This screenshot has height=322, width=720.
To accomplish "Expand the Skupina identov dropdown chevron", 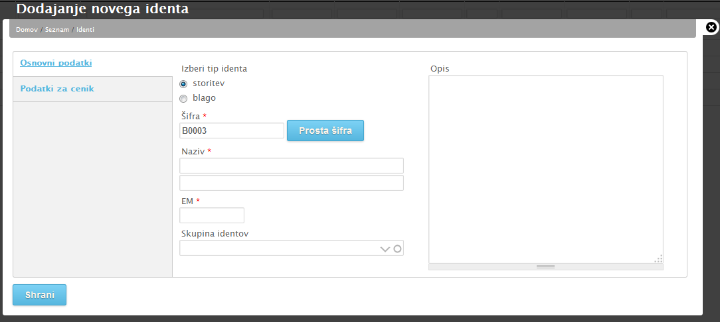I will tap(385, 248).
